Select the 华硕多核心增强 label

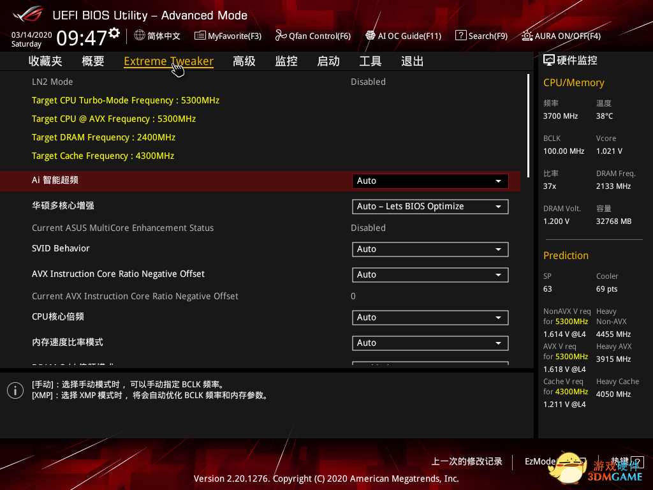(x=63, y=205)
